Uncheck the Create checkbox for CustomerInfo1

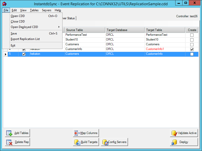(192, 49)
